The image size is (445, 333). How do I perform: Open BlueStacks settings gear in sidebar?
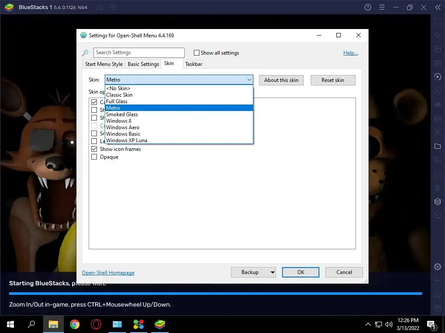click(438, 267)
